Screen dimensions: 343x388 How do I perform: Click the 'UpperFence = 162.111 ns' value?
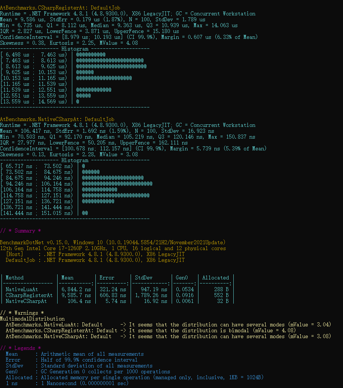(x=154, y=143)
